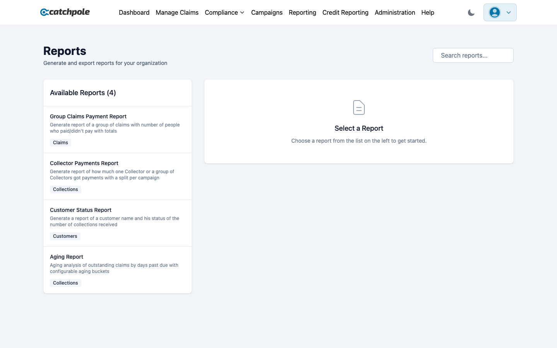Navigate to Administration
Image resolution: width=557 pixels, height=348 pixels.
click(x=395, y=12)
